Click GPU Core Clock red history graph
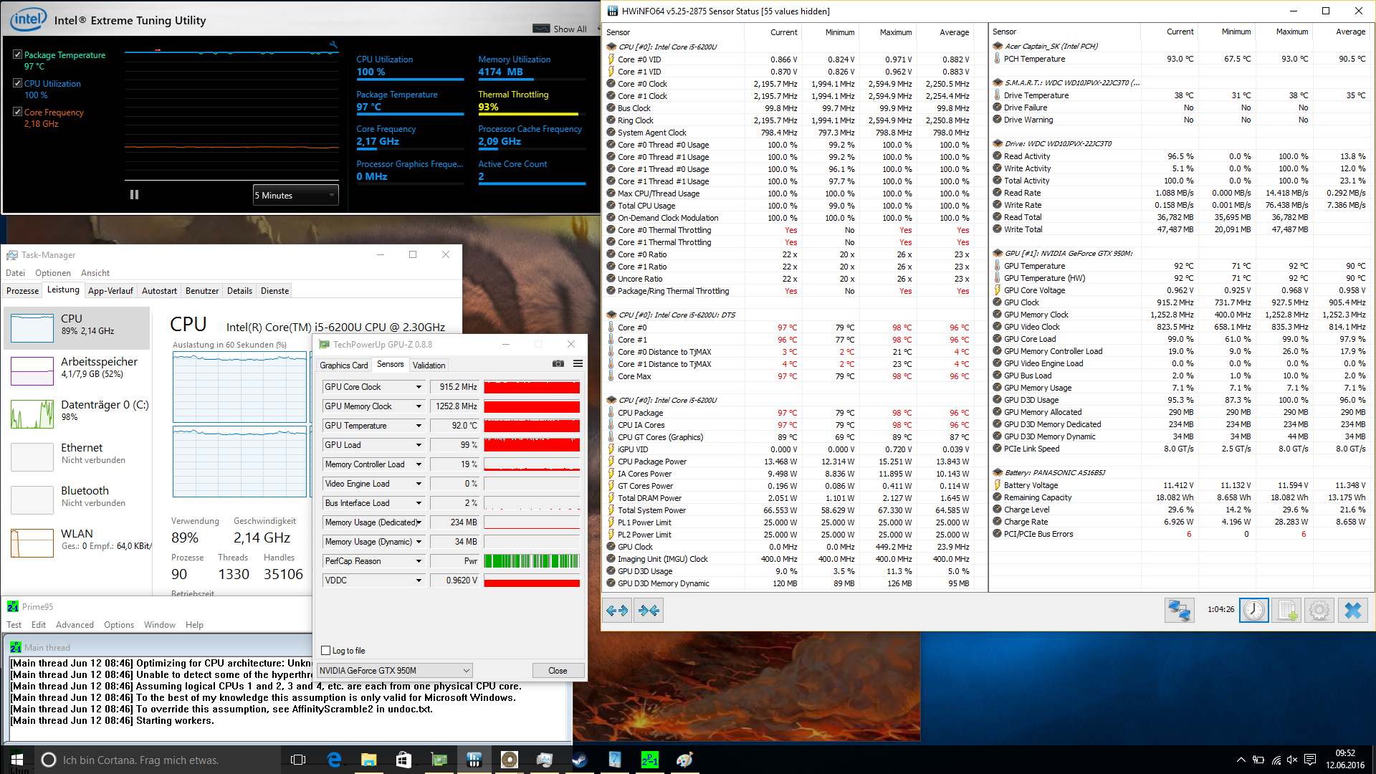The width and height of the screenshot is (1376, 774). point(532,387)
